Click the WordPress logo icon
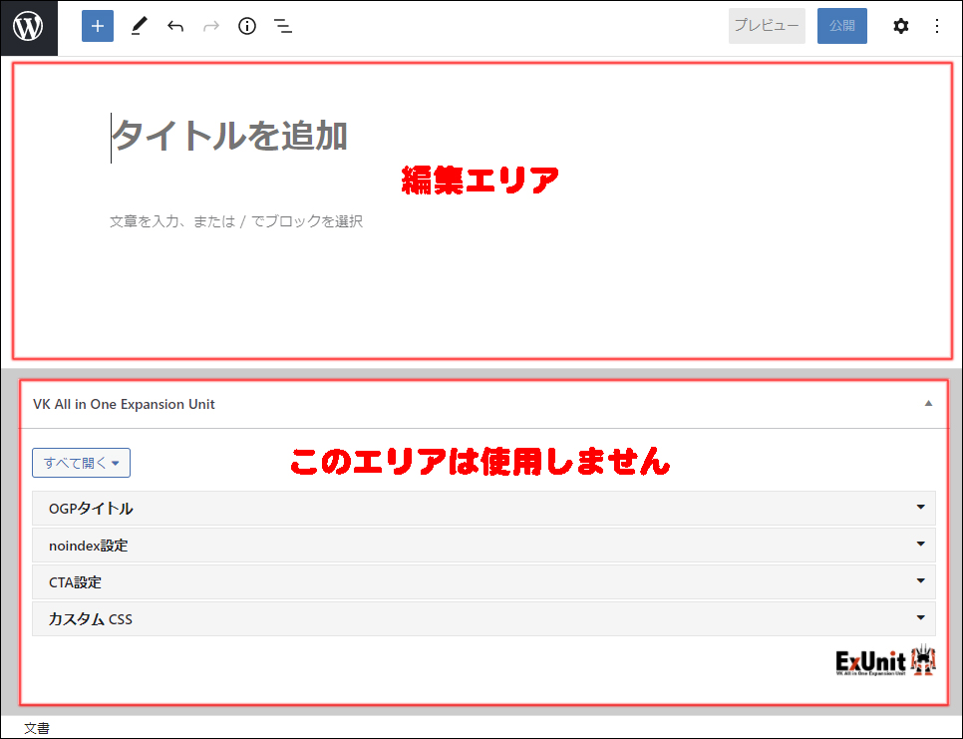 29,27
